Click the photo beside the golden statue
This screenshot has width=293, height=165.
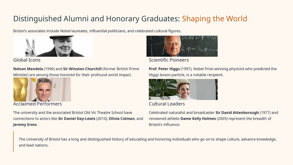(x=42, y=89)
